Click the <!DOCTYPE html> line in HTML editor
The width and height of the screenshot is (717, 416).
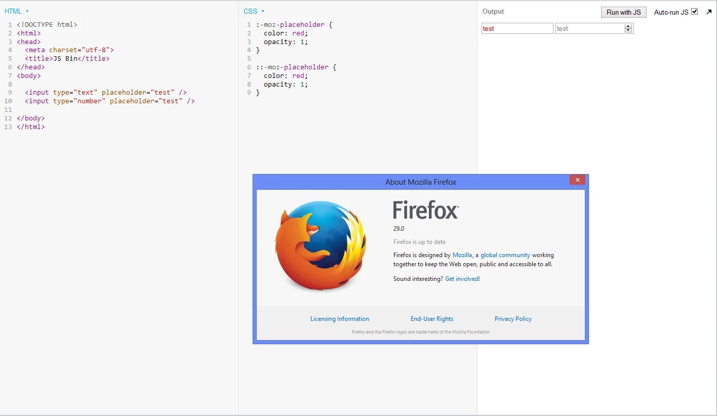pyautogui.click(x=47, y=24)
